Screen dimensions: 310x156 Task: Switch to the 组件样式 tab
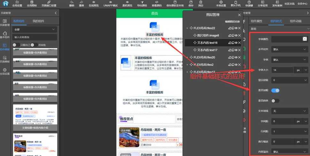click(276, 21)
